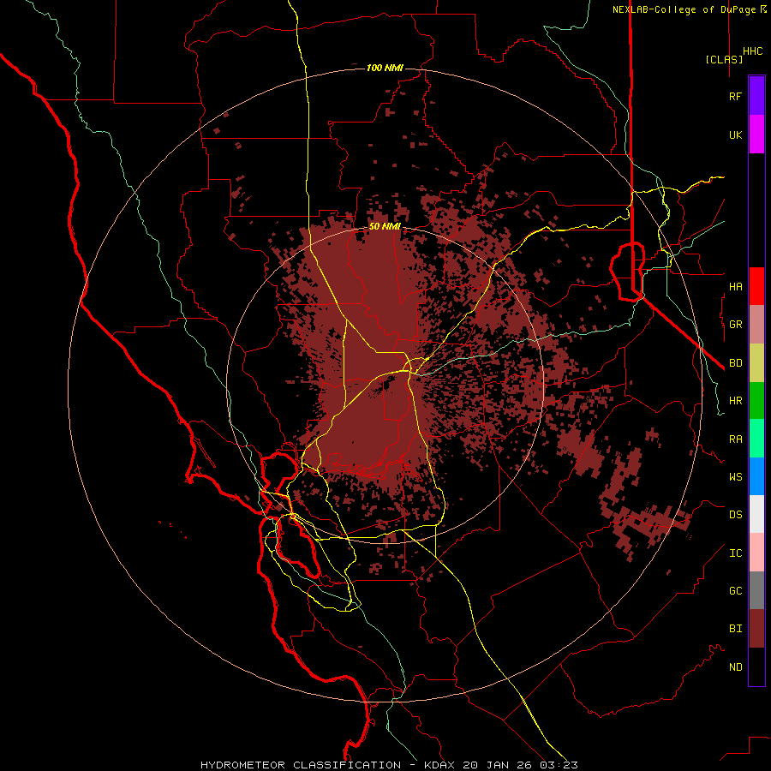
Task: Choose the brown BI legend swatch
Action: tap(756, 629)
